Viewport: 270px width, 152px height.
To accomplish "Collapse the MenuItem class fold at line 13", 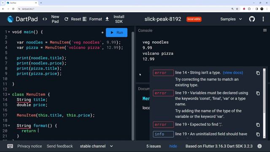I will tap(9, 95).
